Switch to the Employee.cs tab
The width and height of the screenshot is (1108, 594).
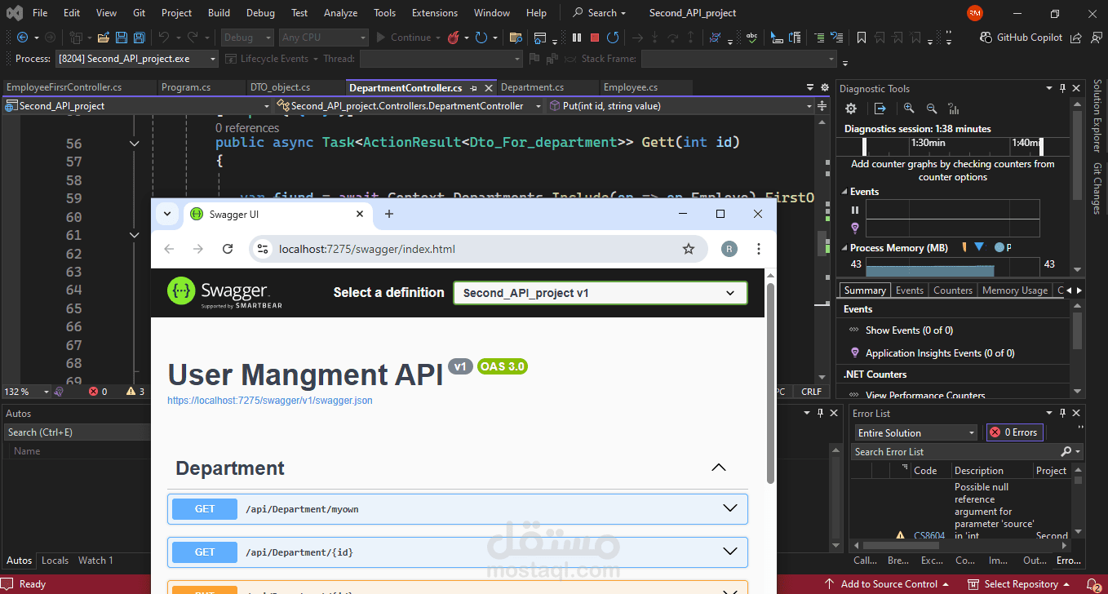(629, 86)
